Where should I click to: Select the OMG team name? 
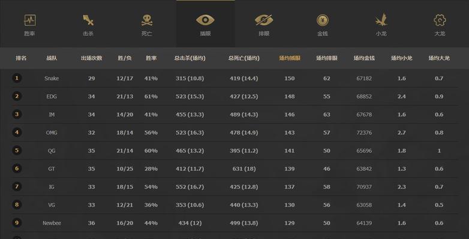coord(52,133)
